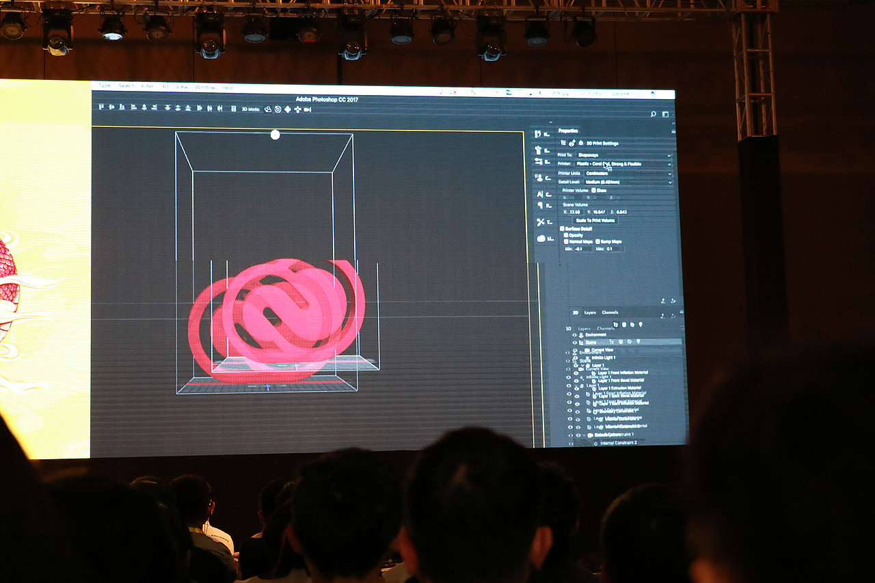
Task: Open the Character panel sidebar icon
Action: pyautogui.click(x=541, y=194)
